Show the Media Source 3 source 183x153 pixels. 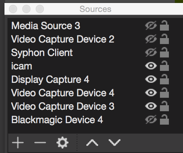pos(151,26)
